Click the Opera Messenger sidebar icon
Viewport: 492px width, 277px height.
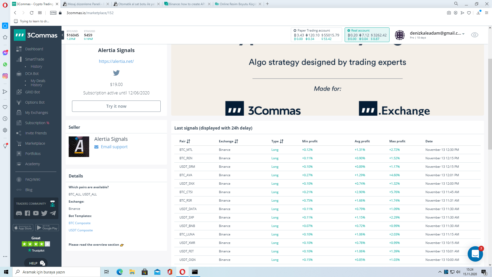click(x=5, y=53)
